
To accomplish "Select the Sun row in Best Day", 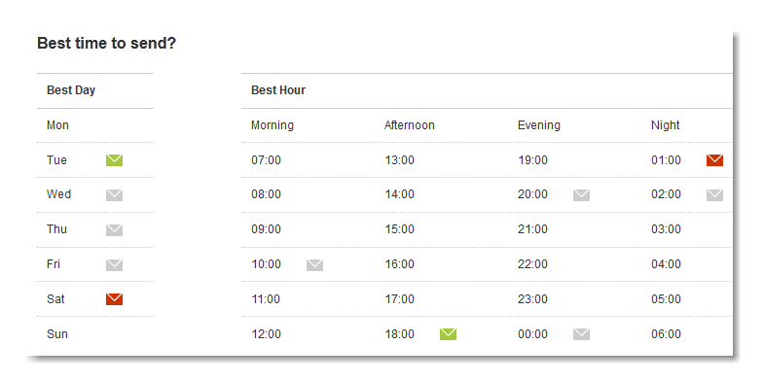I will [x=95, y=334].
